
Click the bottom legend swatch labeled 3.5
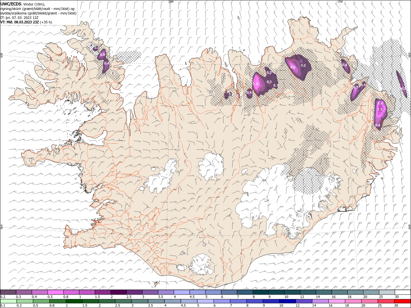[x=156, y=301]
